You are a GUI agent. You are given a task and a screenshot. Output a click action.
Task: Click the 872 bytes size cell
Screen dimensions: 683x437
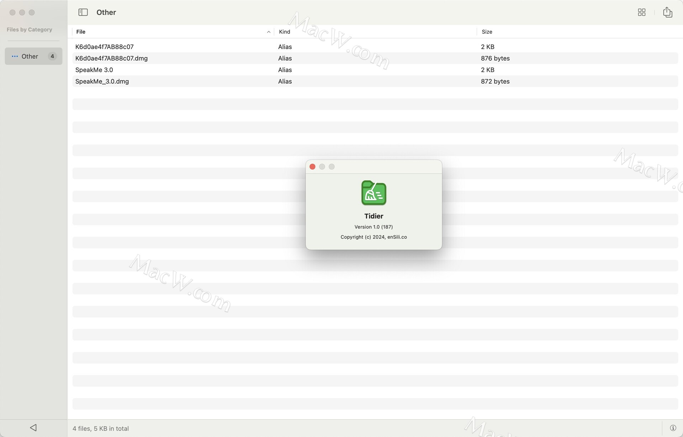[495, 81]
